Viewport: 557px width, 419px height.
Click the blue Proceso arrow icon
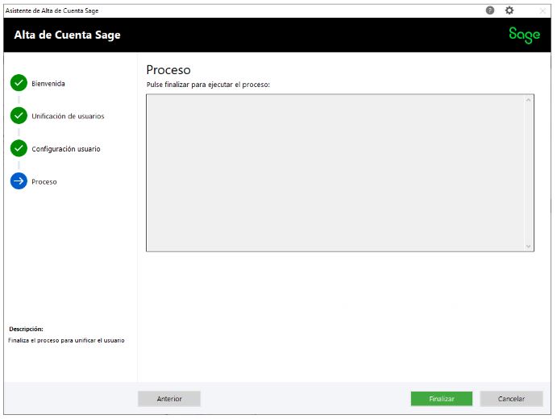(x=19, y=181)
